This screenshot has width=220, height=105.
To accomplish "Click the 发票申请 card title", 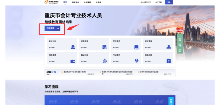I will click(85, 41).
